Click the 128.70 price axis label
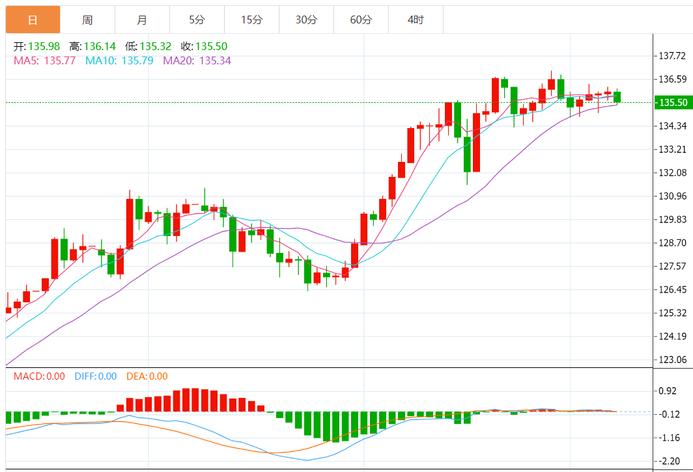Image resolution: width=693 pixels, height=472 pixels. (672, 243)
